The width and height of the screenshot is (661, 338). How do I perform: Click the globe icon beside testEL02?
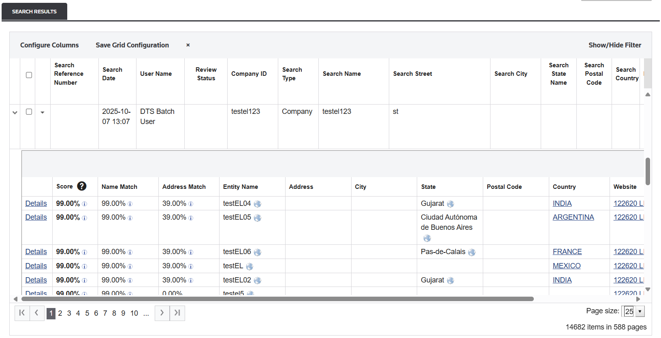258,280
